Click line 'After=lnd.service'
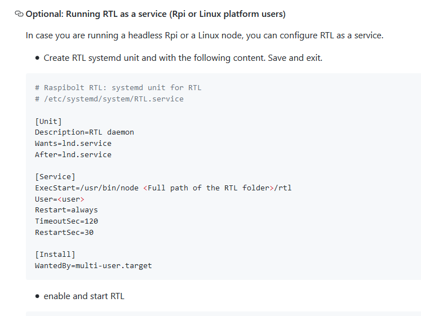Viewport: 421px width, 316px height. point(73,155)
